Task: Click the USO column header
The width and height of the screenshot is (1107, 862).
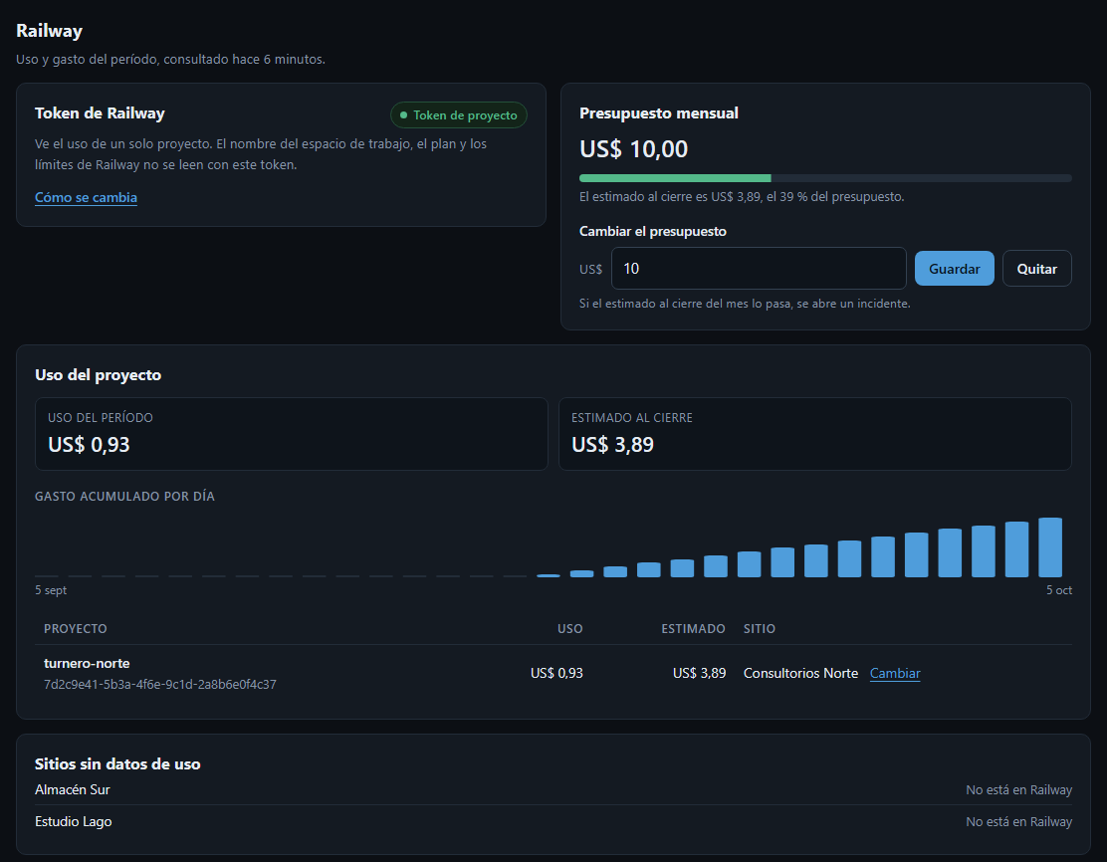Action: coord(569,628)
